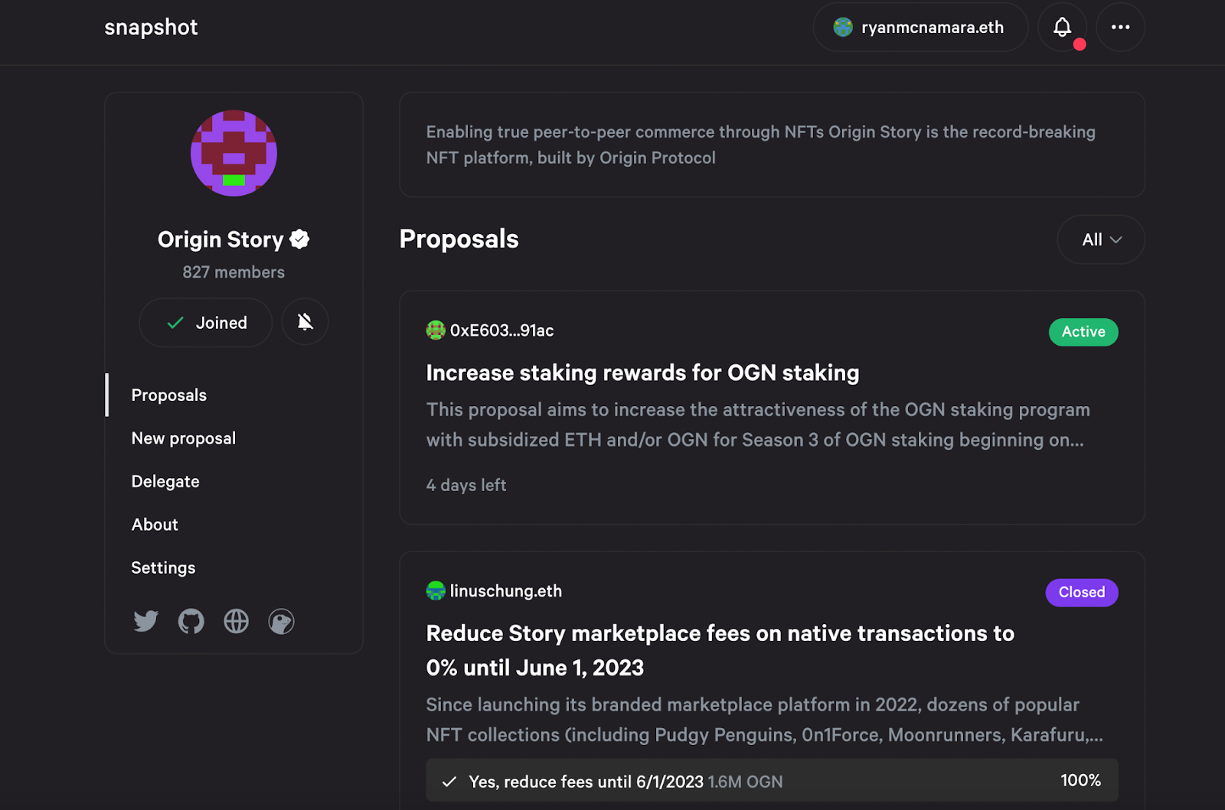Click the space description about peer-to-peer commerce
Screen dimensions: 1225x810
761,145
